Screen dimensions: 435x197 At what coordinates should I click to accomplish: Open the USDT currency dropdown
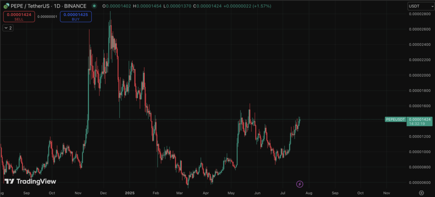click(421, 6)
